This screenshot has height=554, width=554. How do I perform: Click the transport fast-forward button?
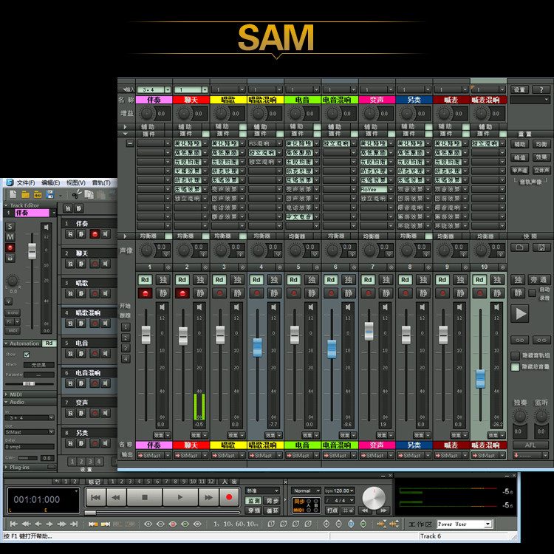[x=208, y=497]
